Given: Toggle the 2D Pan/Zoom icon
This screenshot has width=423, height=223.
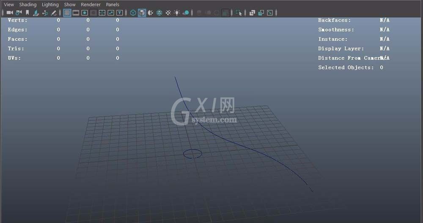Looking at the screenshot, I should click(x=45, y=13).
